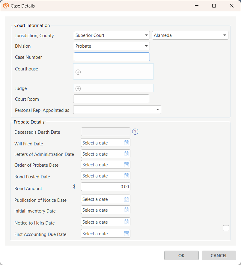This screenshot has height=265, width=241.
Task: Open calendar for Notice to Heirs Date
Action: point(126,222)
